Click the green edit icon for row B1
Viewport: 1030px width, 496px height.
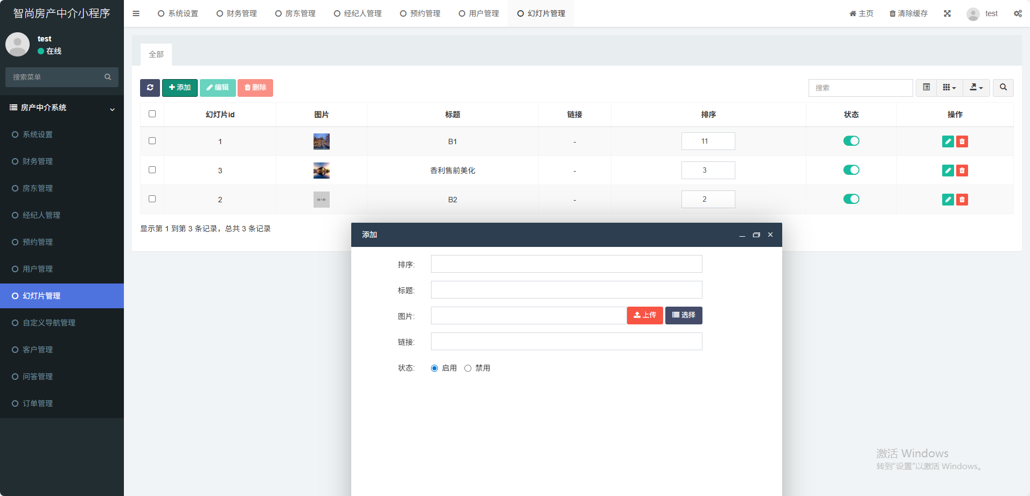948,141
